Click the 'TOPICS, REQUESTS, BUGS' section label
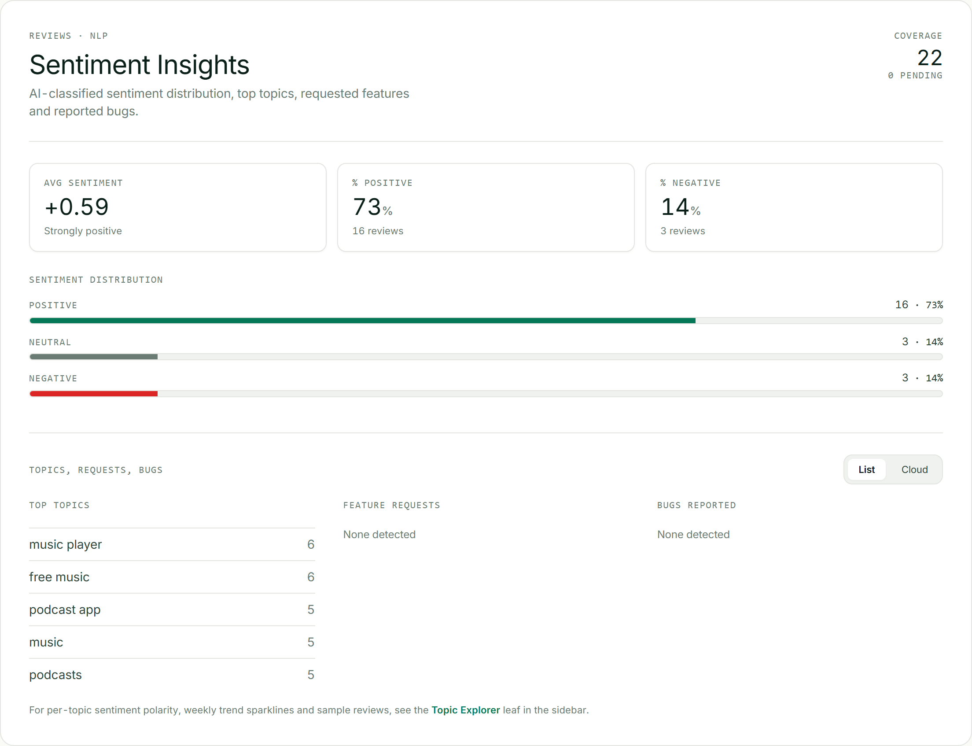This screenshot has height=746, width=972. (96, 470)
